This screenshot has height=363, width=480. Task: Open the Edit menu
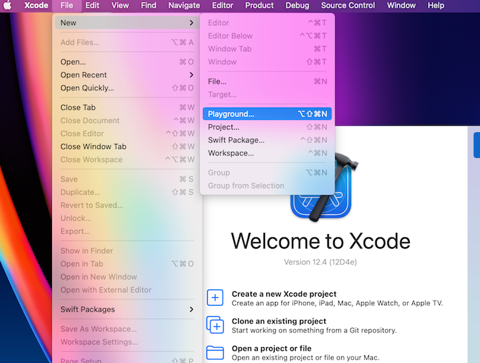(x=92, y=5)
